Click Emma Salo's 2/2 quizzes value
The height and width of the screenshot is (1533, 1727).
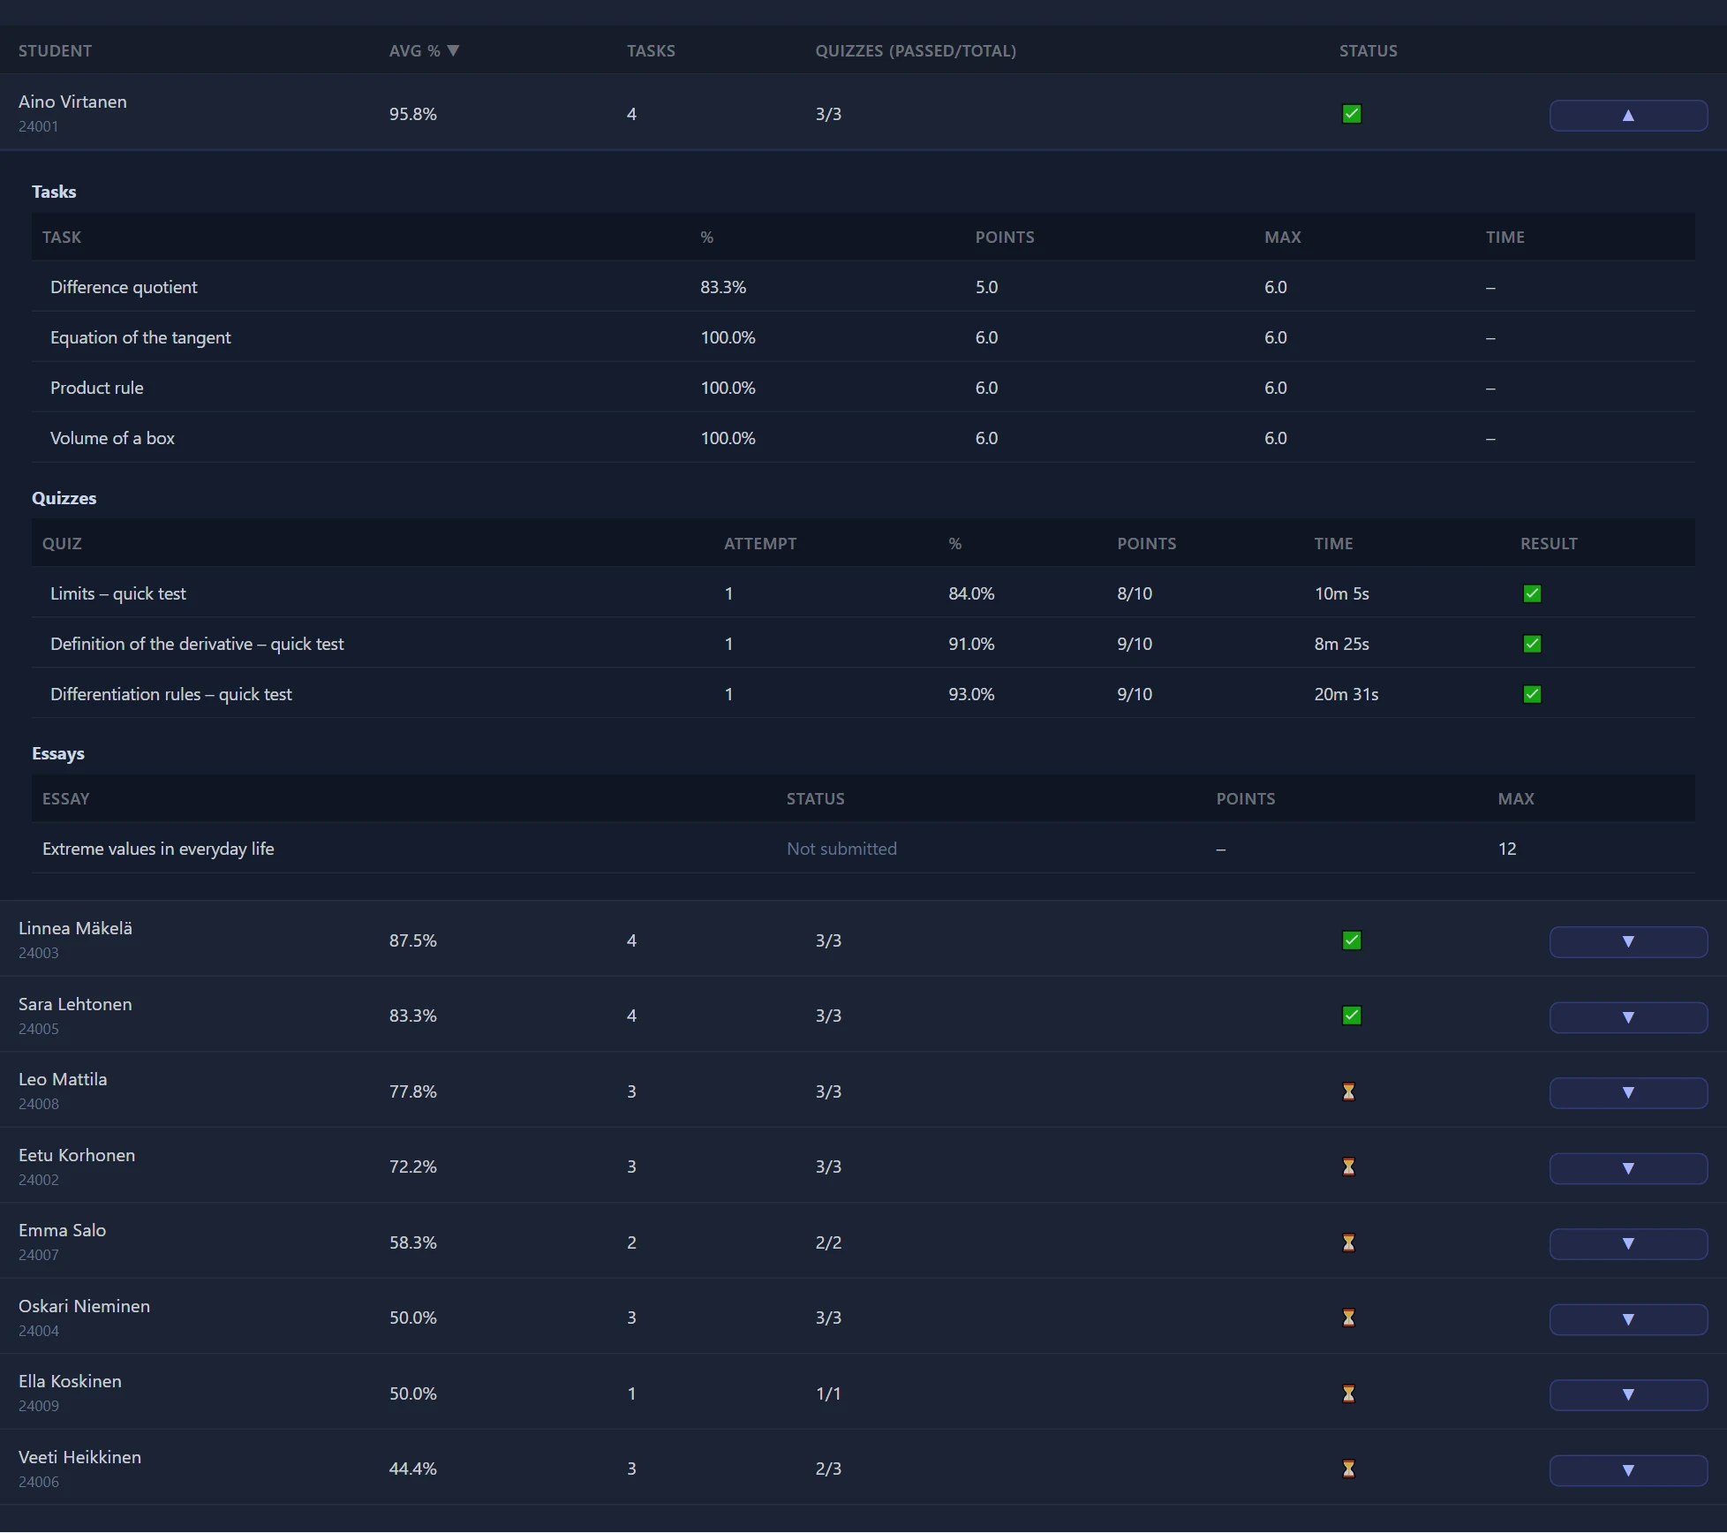828,1242
